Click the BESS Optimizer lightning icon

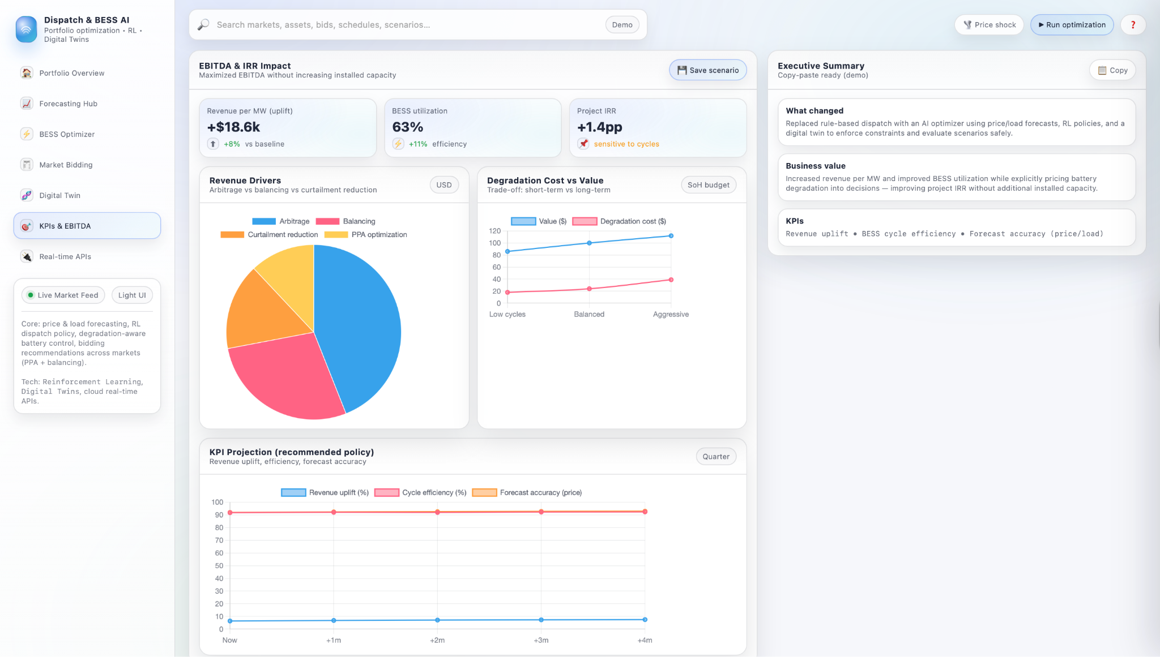(x=27, y=134)
